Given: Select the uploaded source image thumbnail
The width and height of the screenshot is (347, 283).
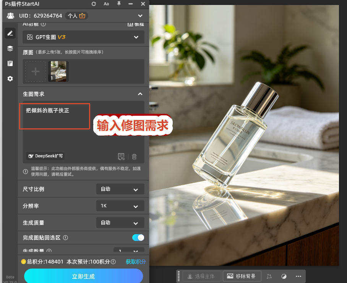Looking at the screenshot, I should point(58,71).
